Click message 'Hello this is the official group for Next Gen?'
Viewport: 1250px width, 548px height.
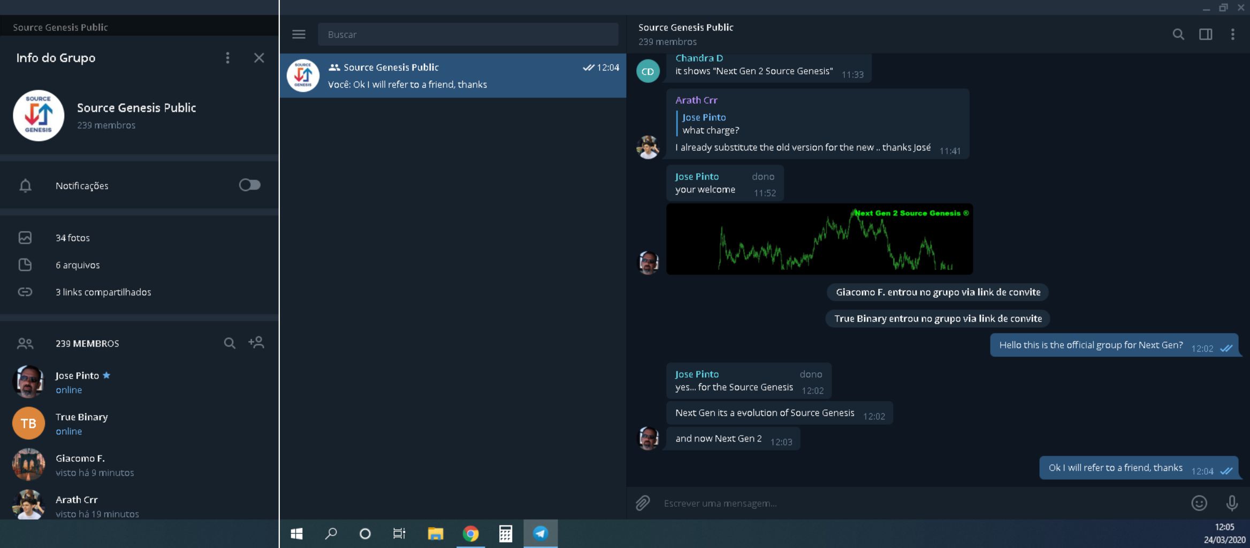1114,345
